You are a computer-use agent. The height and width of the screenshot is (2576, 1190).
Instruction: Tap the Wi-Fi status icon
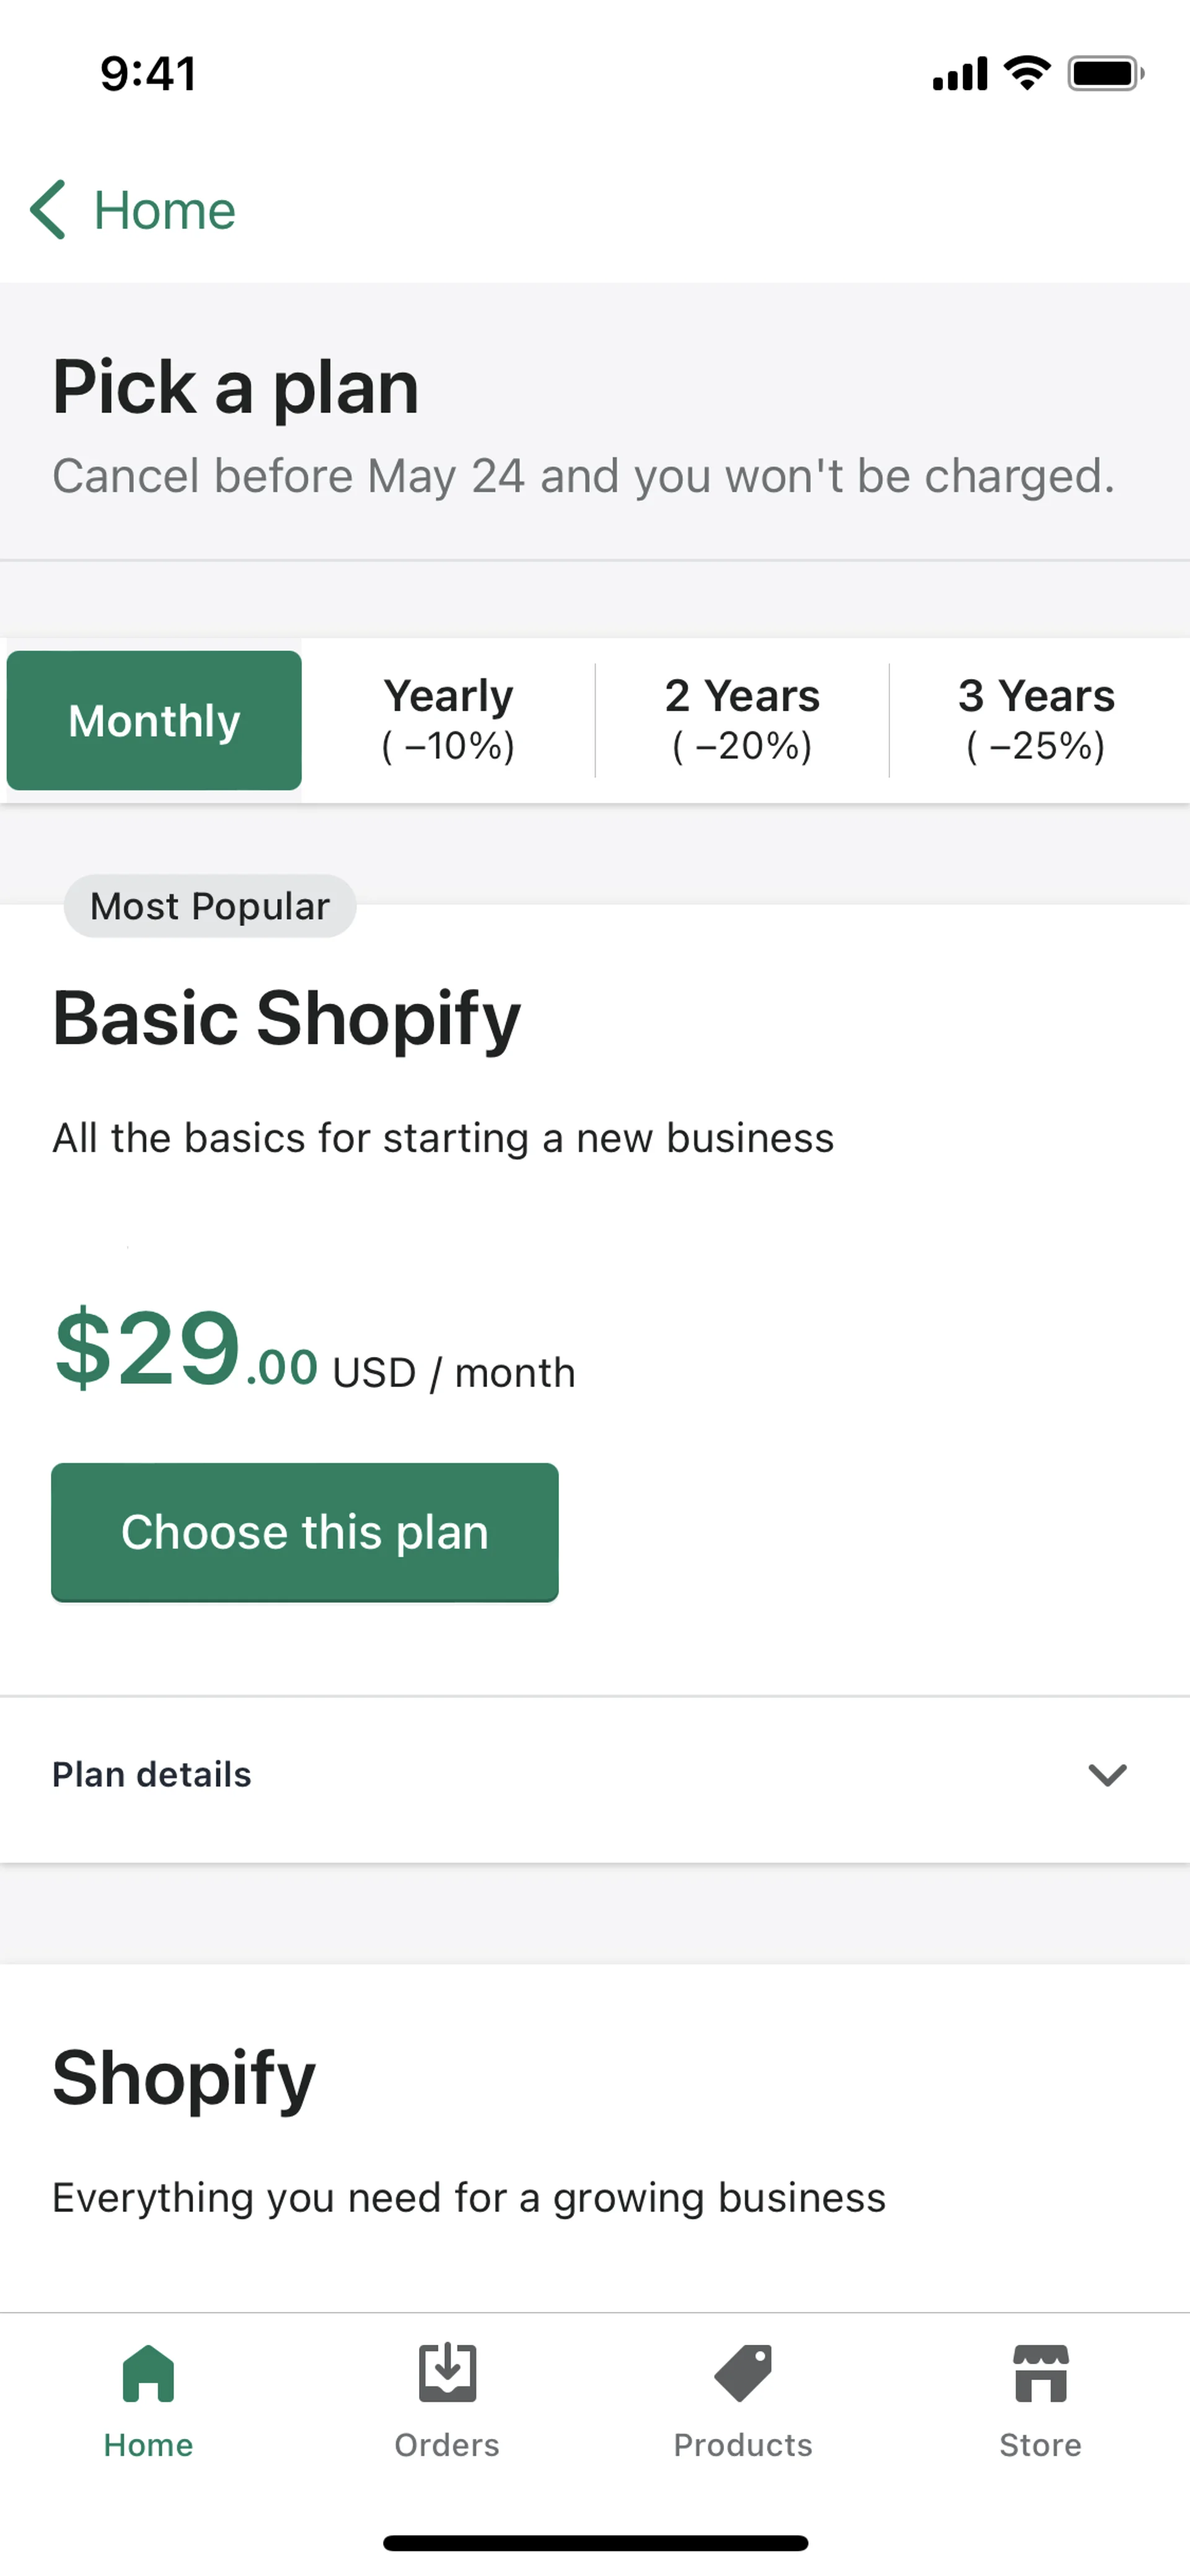(x=1027, y=73)
